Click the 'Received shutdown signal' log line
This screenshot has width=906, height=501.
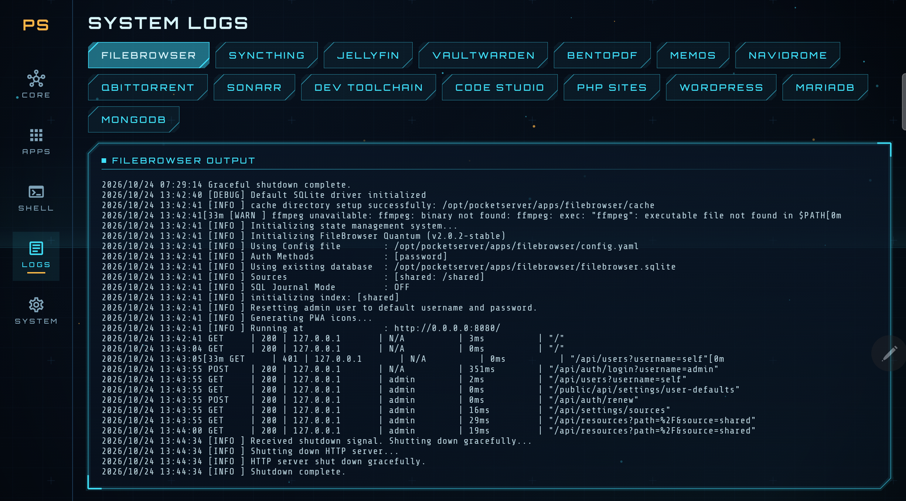coord(317,441)
